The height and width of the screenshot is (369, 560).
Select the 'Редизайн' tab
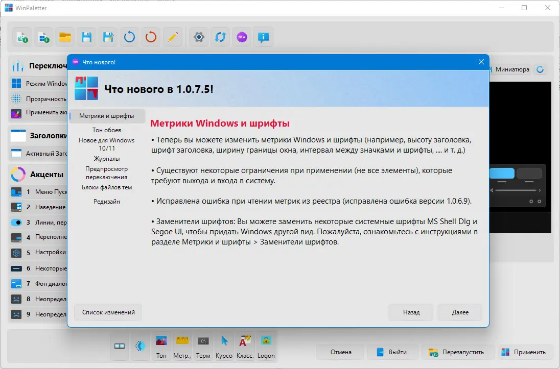pos(107,201)
